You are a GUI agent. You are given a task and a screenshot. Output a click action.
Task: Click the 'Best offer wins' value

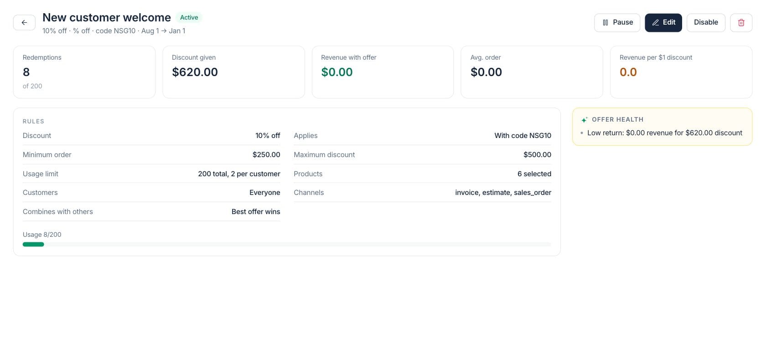256,212
